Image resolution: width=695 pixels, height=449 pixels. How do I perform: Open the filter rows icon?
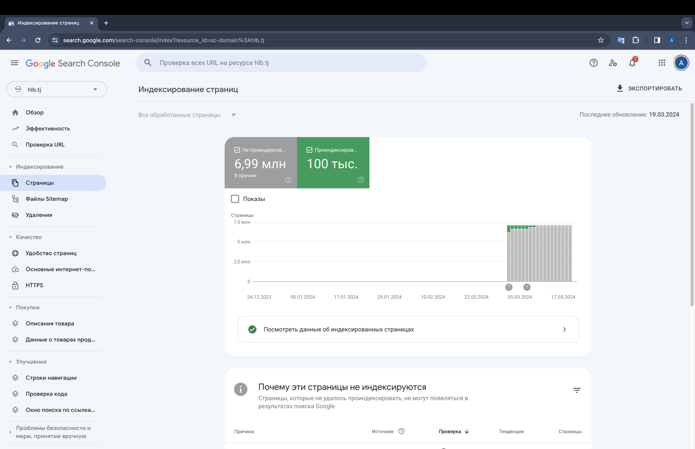click(577, 390)
